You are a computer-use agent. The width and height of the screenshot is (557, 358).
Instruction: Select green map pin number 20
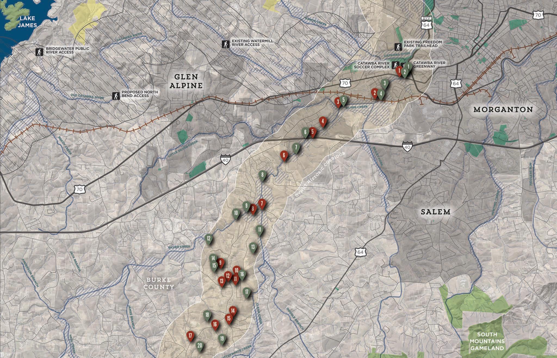pos(200,345)
